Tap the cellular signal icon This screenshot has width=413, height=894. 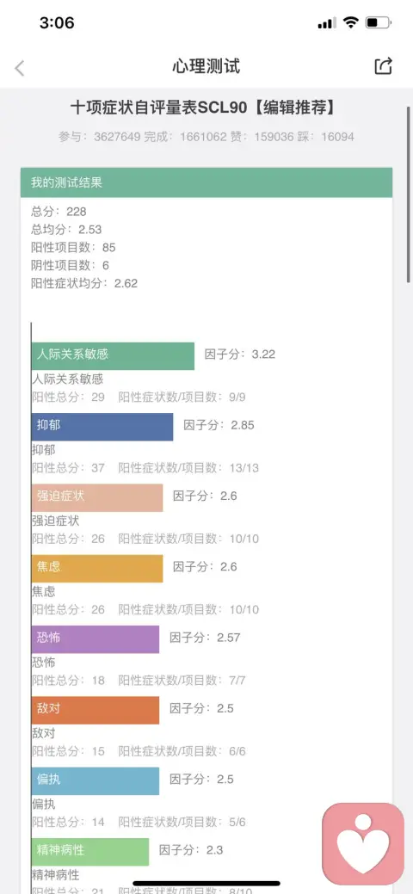[327, 23]
